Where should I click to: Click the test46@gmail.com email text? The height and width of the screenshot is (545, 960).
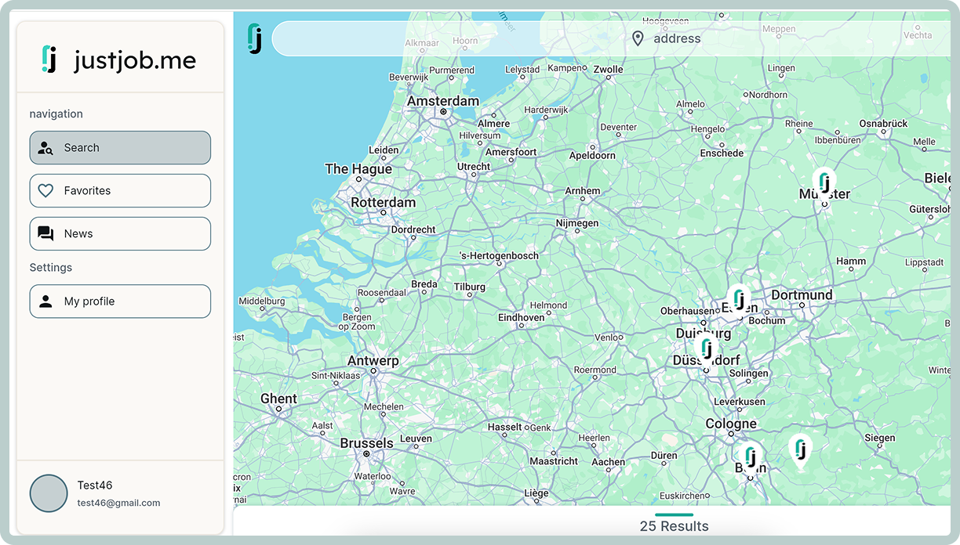coord(118,503)
